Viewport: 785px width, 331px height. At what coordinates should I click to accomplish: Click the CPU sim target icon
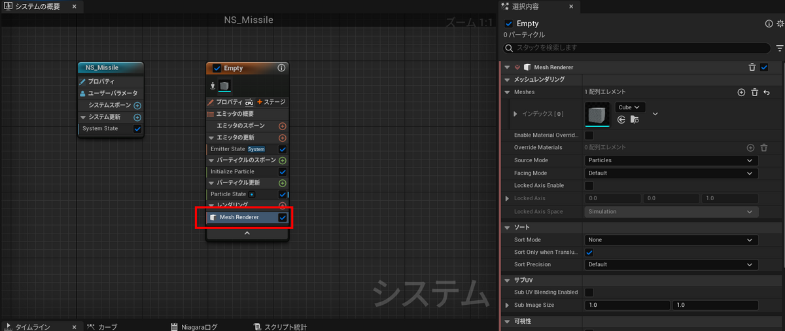(249, 102)
